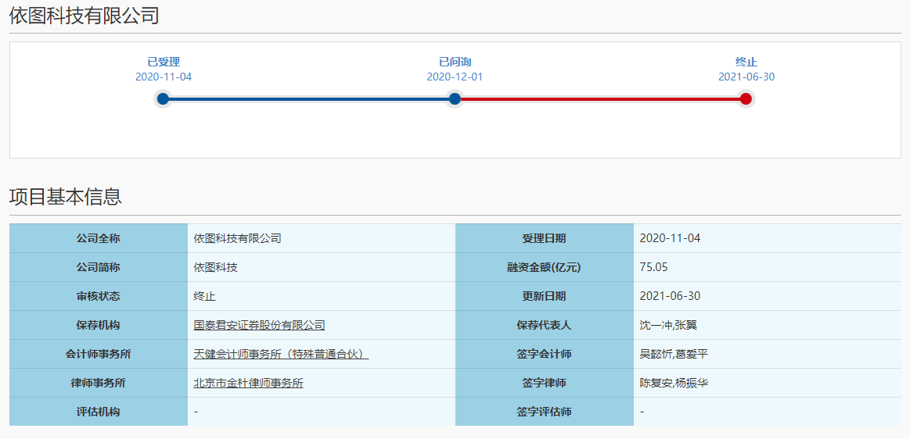Screen dimensions: 910x439
Task: Click the 依图科技 short name value
Action: [x=215, y=267]
